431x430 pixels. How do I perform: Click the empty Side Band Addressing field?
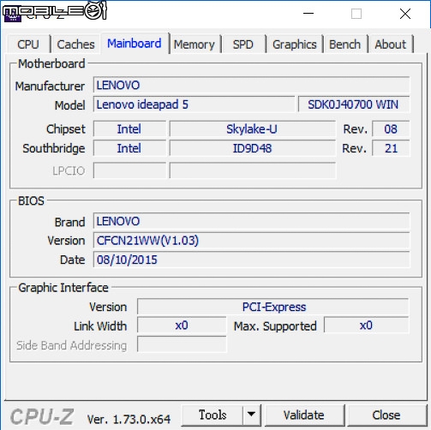(x=182, y=344)
